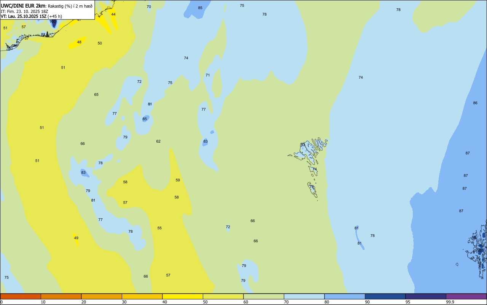Screen dimensions: 487x305
Task: Select the purple legend swatch above 99.9
Action: click(466, 296)
